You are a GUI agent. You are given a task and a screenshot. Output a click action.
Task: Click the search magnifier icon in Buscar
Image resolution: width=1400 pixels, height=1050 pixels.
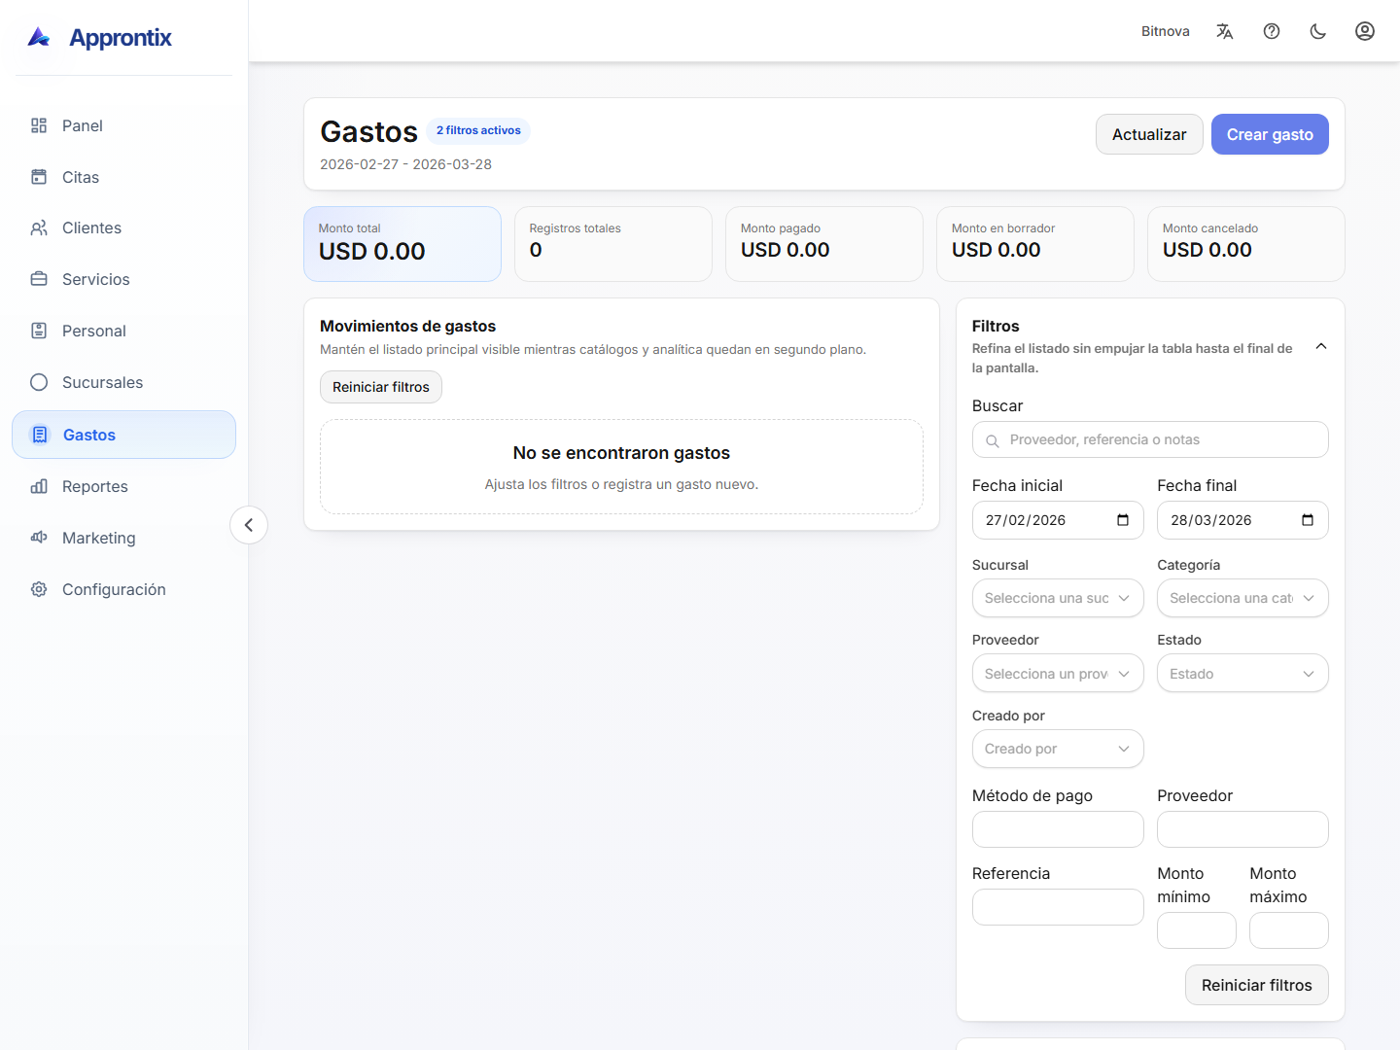point(993,440)
